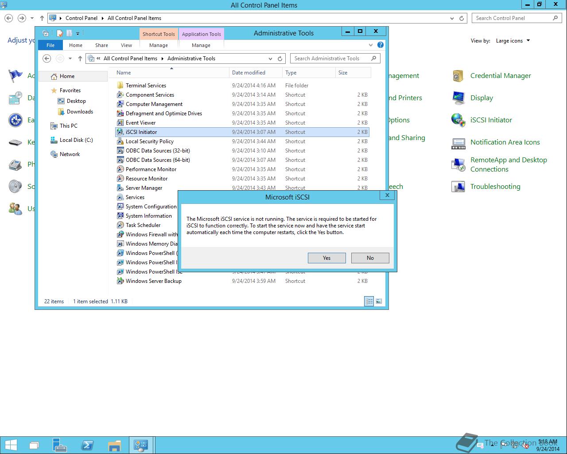Select the Server Manager shortcut icon
The height and width of the screenshot is (454, 567).
click(x=120, y=188)
